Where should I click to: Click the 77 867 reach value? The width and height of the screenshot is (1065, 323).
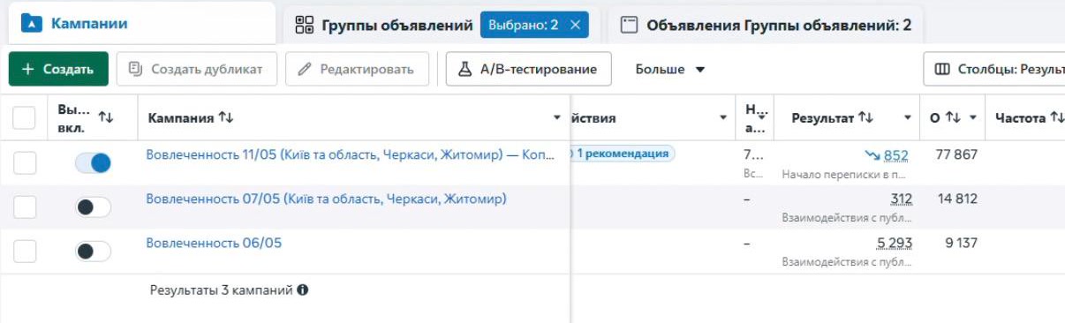click(956, 154)
